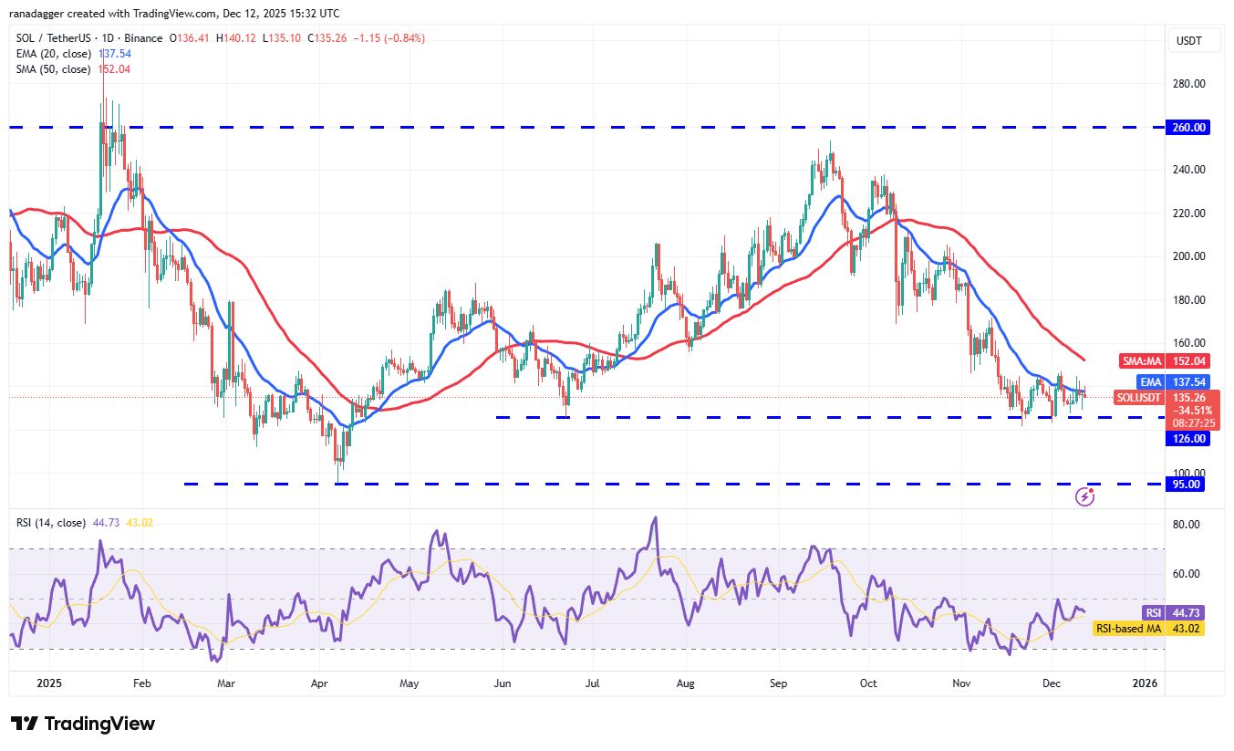Open the 1D interval in legend

[109, 38]
